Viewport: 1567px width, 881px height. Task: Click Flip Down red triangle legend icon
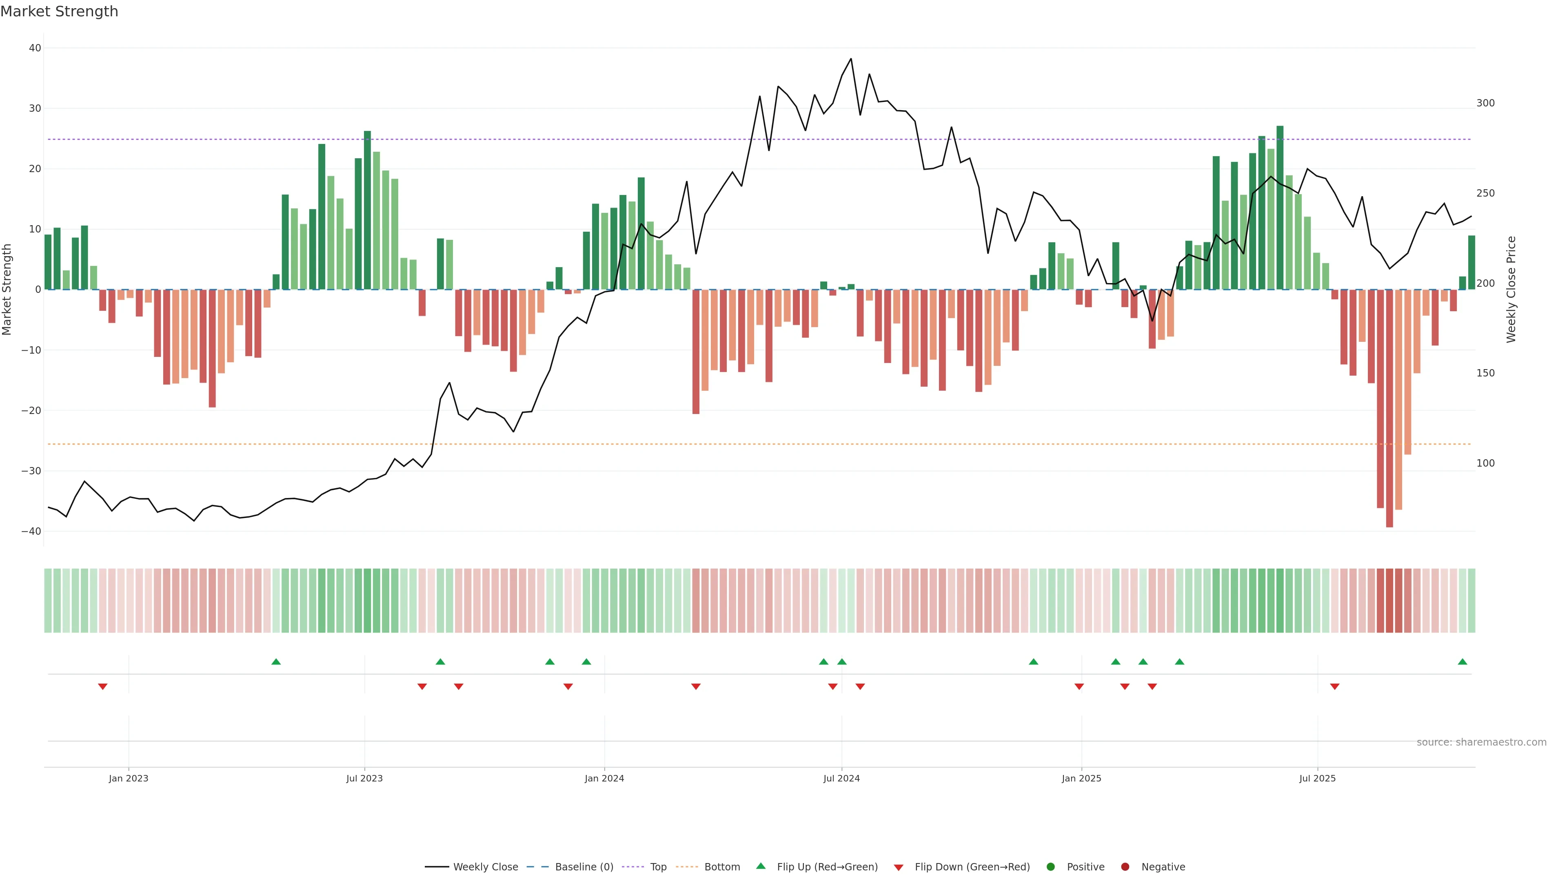pyautogui.click(x=899, y=867)
